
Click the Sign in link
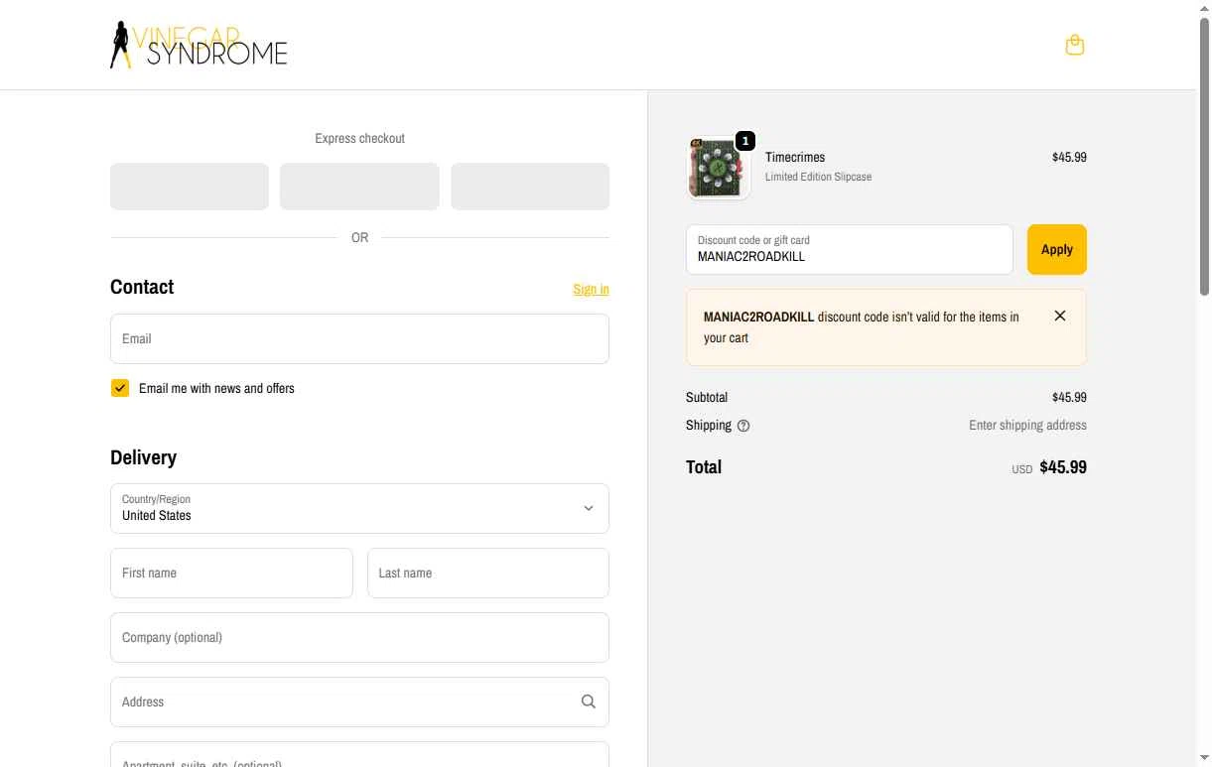[x=591, y=289]
